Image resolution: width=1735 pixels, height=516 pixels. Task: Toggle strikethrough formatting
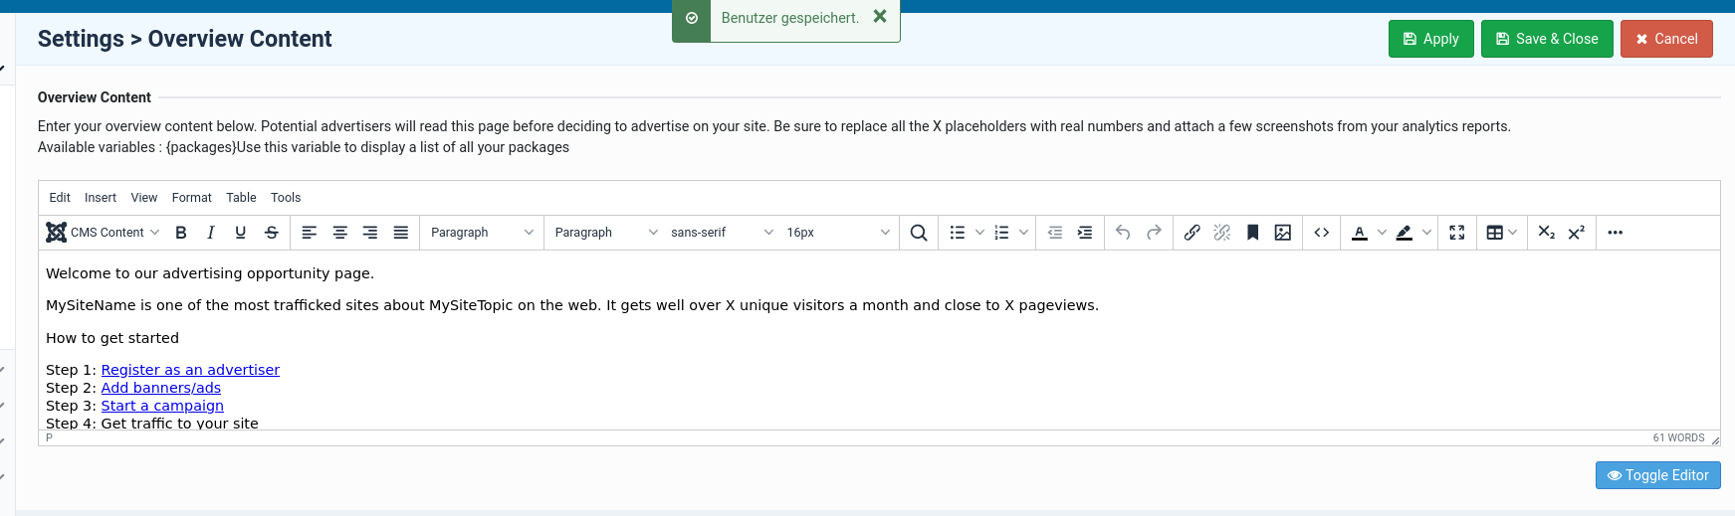pyautogui.click(x=272, y=233)
